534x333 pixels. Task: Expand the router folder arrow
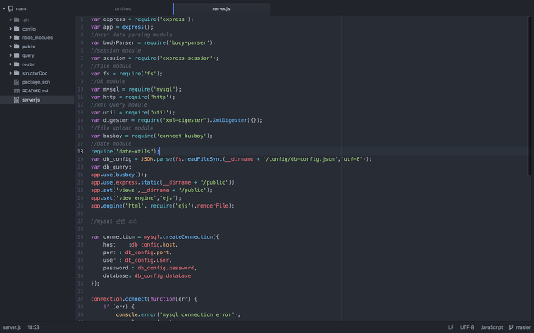[10, 64]
